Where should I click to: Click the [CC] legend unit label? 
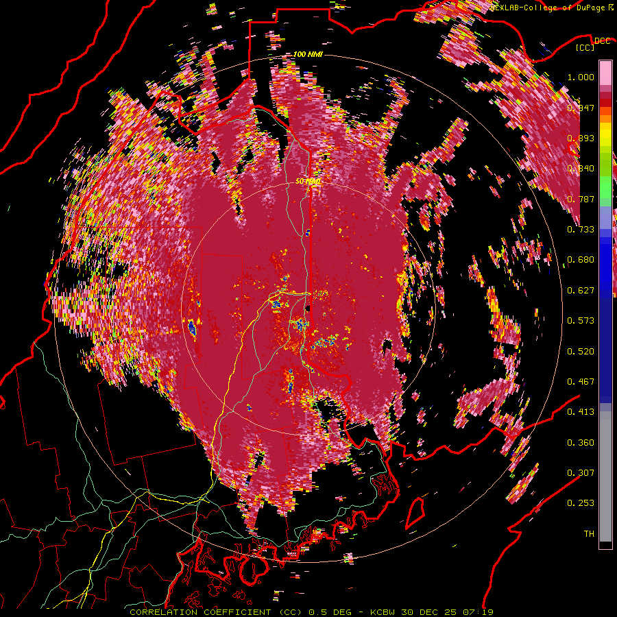coord(585,48)
